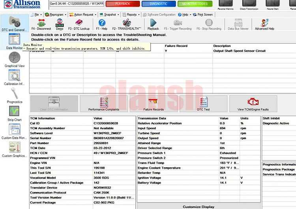Select Software Level W13KPRD_2M6EF value
Viewport: 296px width, 209px height.
point(107,133)
